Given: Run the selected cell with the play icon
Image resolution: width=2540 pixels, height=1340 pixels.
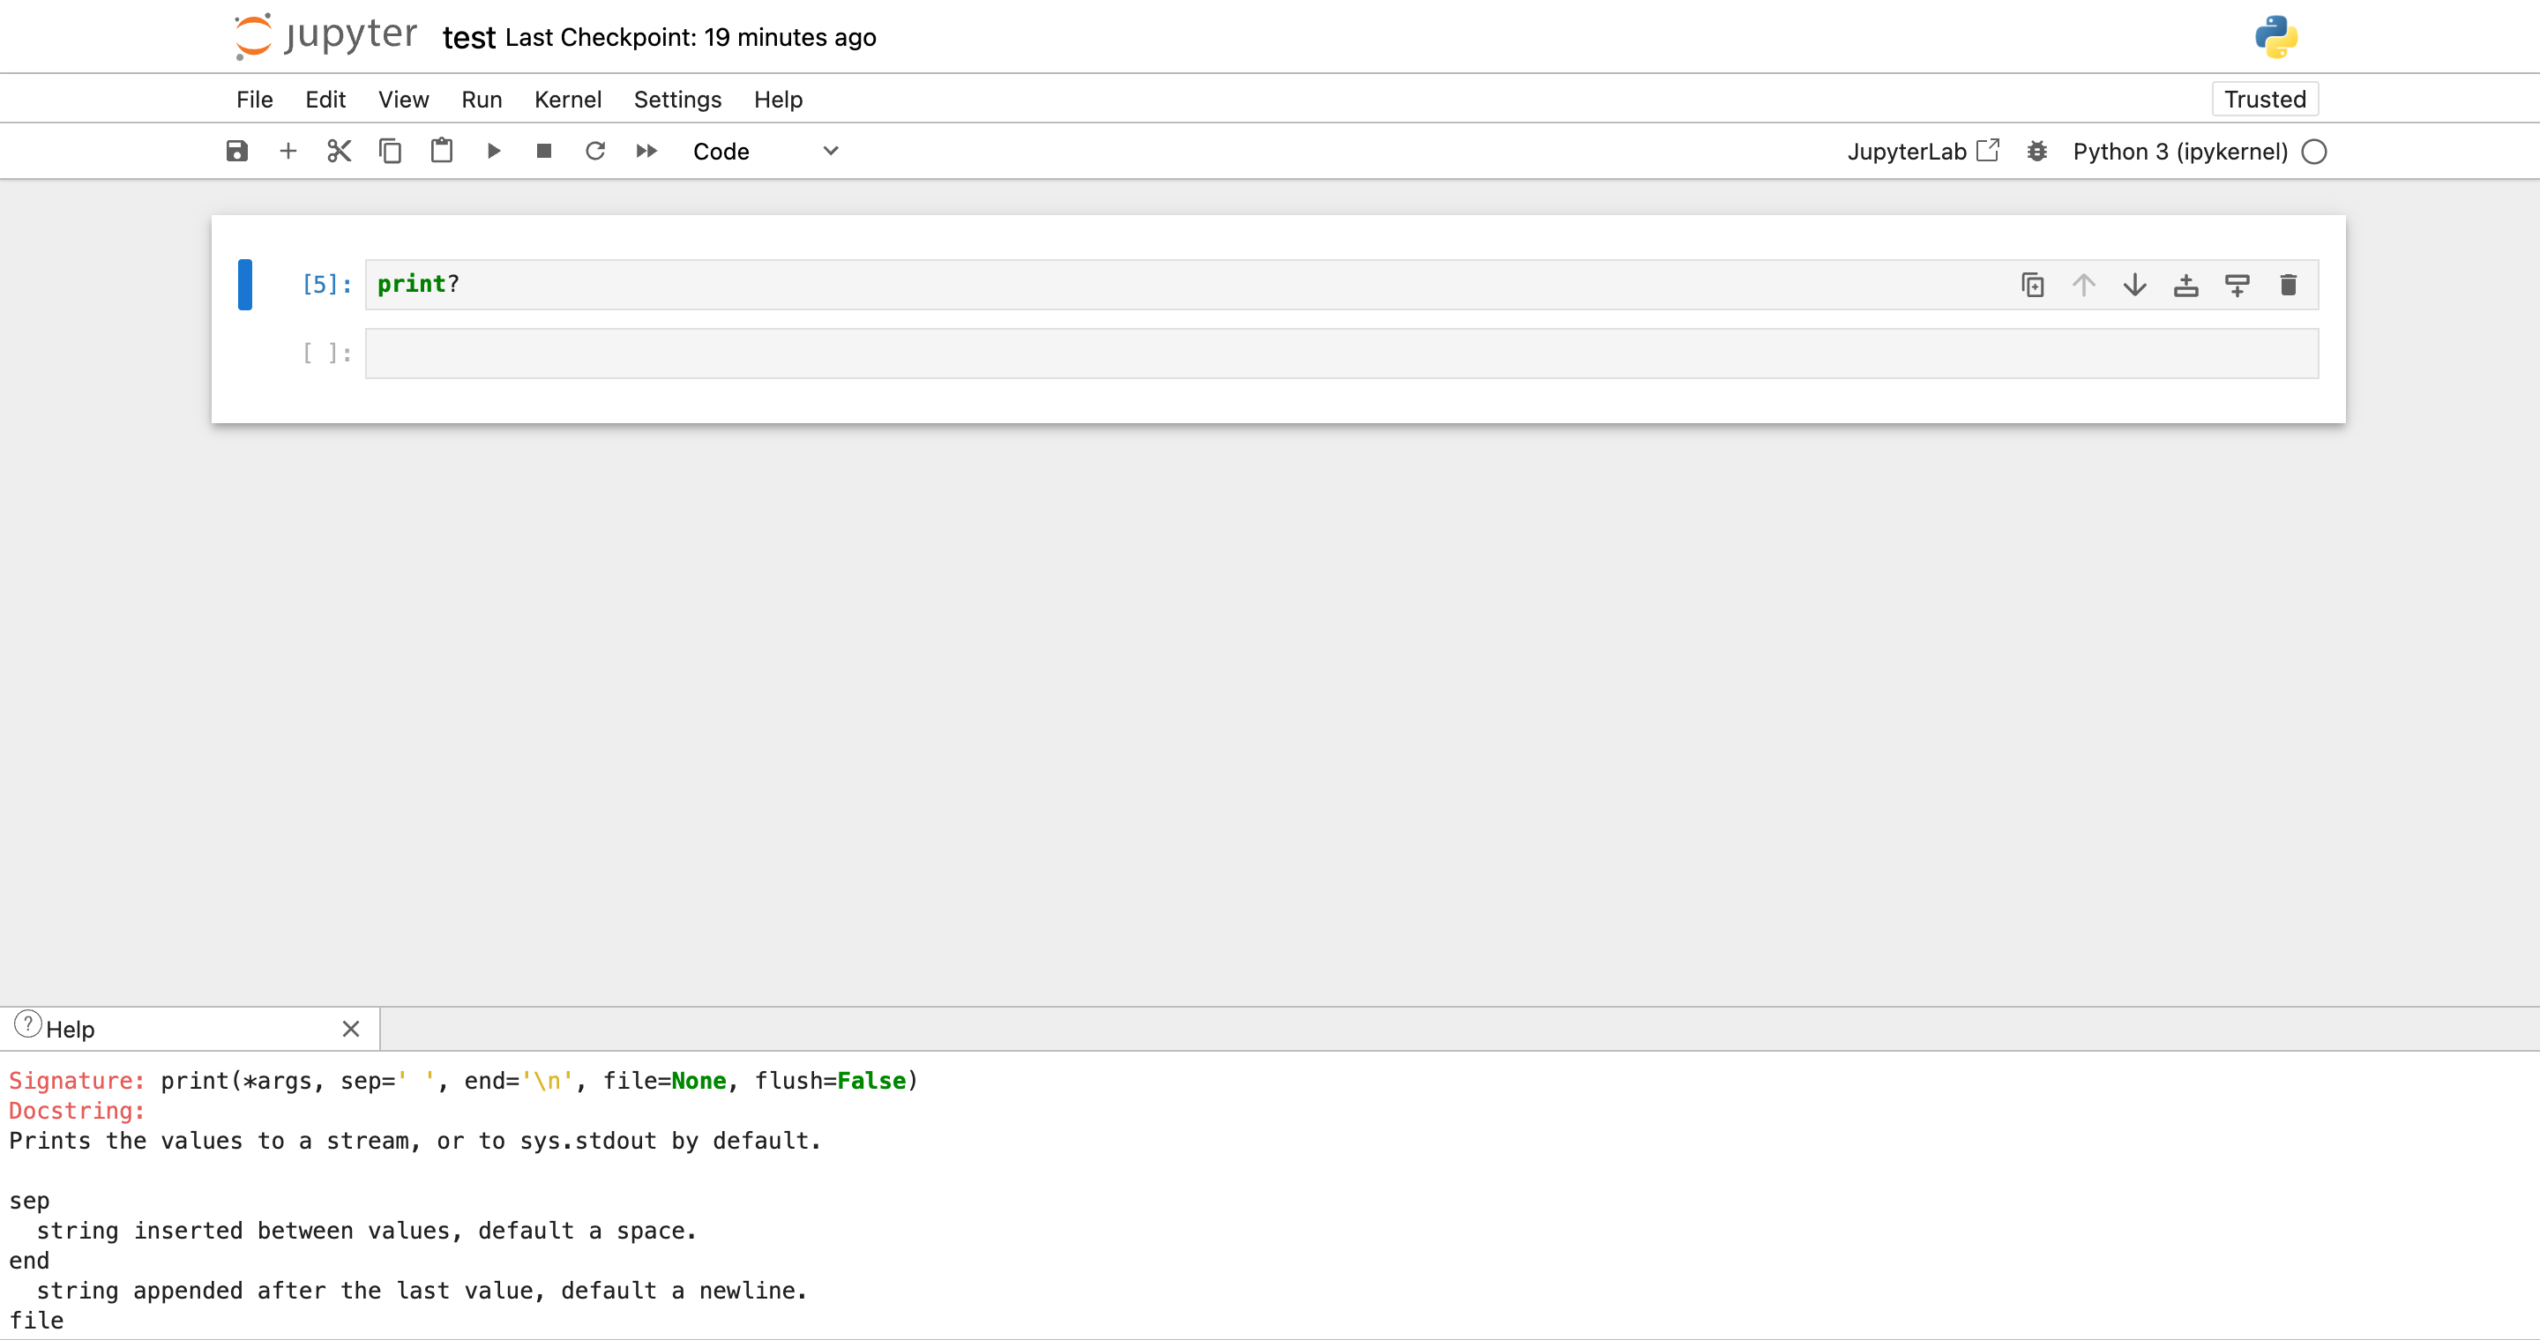Looking at the screenshot, I should click(x=493, y=151).
